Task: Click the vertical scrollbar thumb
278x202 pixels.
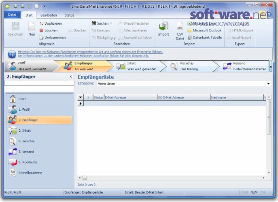Action: click(x=269, y=117)
